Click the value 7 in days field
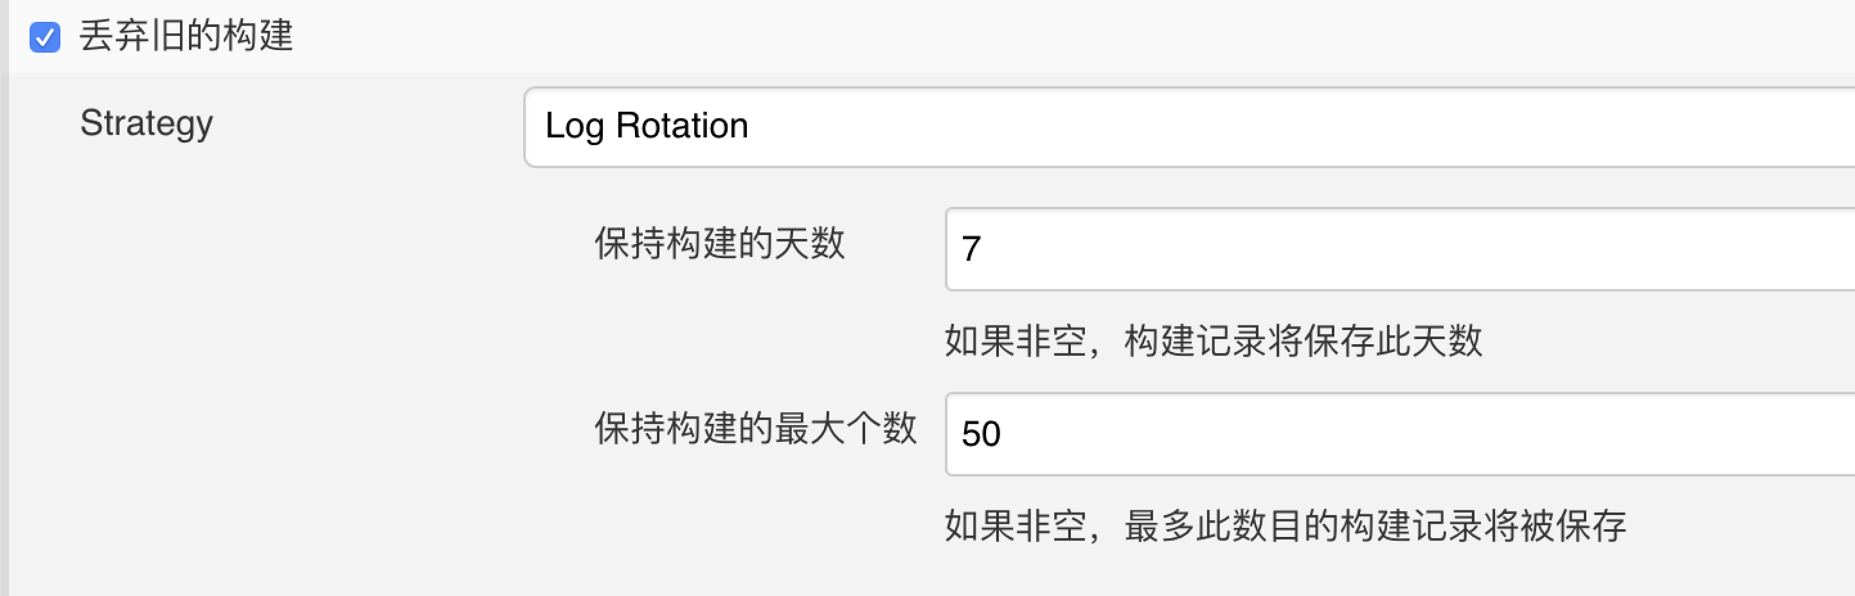This screenshot has height=596, width=1855. (971, 250)
